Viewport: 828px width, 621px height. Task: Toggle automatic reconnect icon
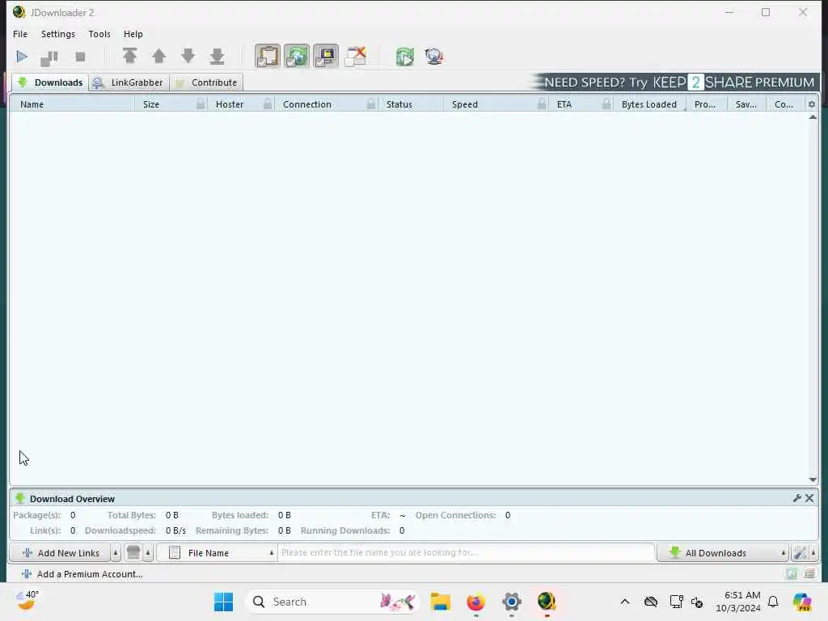(x=297, y=56)
